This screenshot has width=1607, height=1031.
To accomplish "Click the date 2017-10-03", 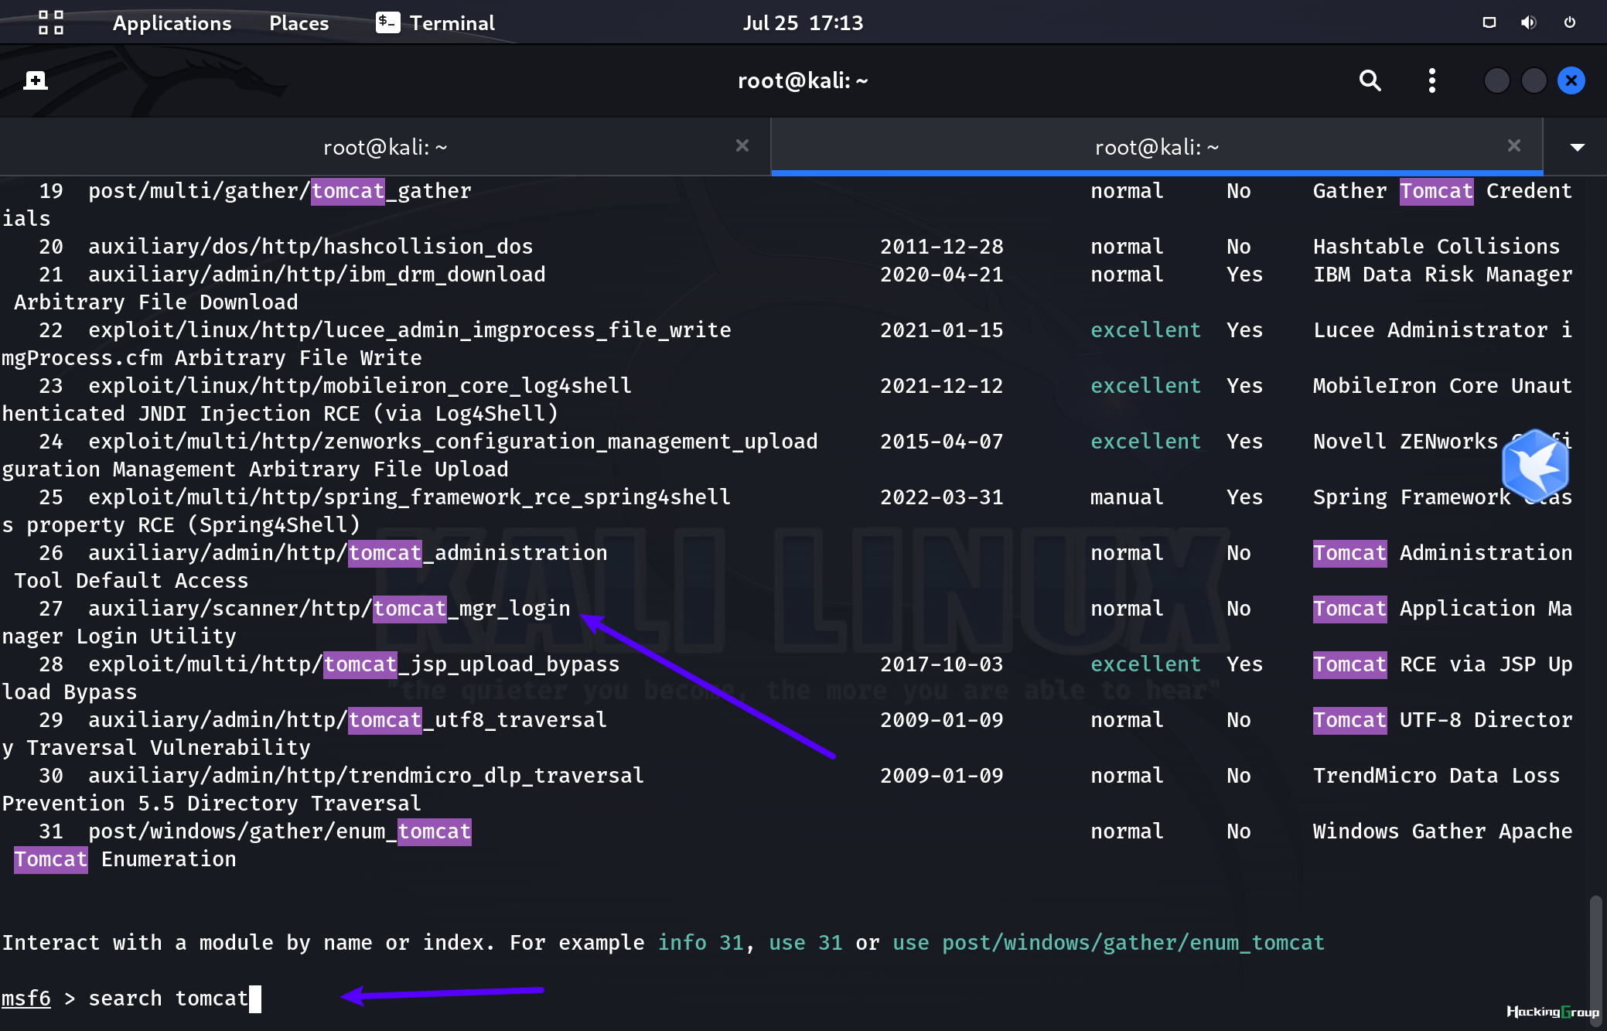I will pos(941,664).
